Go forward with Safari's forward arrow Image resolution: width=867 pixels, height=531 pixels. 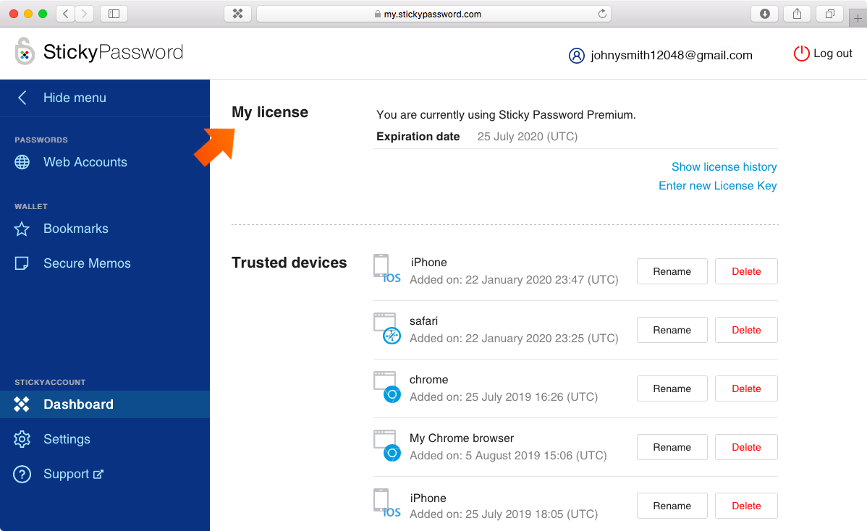84,14
